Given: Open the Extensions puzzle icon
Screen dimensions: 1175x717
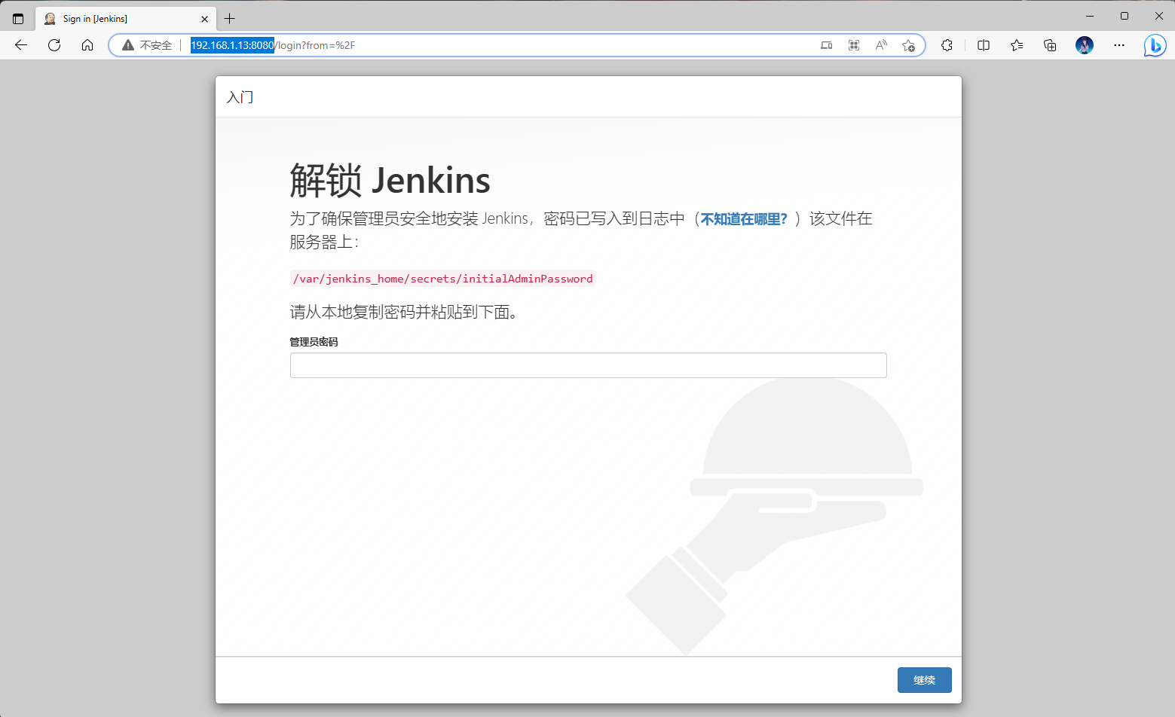Looking at the screenshot, I should 947,45.
